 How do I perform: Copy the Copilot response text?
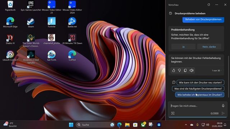point(185,71)
